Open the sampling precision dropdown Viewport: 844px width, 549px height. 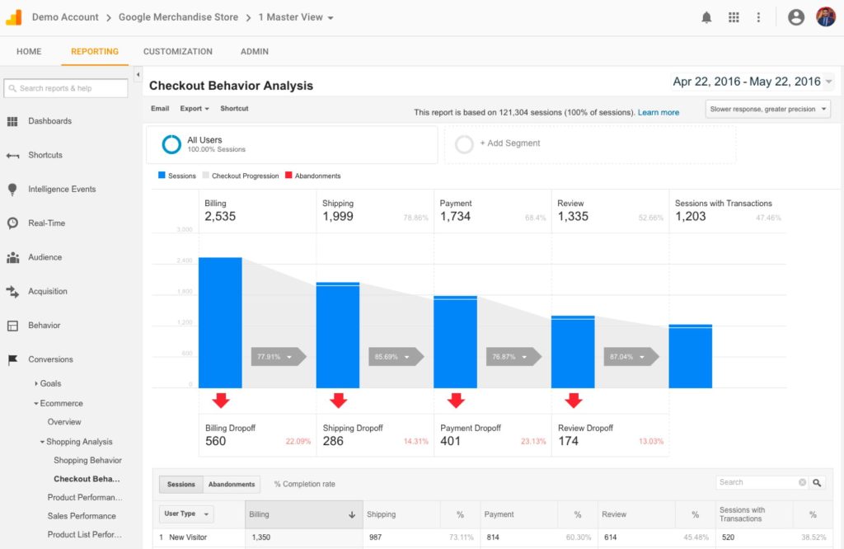[x=767, y=108]
